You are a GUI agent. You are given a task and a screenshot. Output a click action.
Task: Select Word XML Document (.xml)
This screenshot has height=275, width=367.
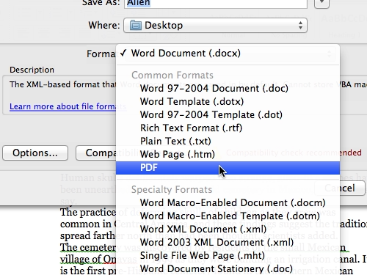[228, 229]
